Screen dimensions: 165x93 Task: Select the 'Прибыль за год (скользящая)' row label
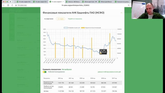(48, 87)
